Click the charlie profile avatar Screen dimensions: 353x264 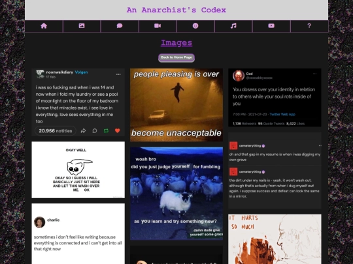coord(40,222)
